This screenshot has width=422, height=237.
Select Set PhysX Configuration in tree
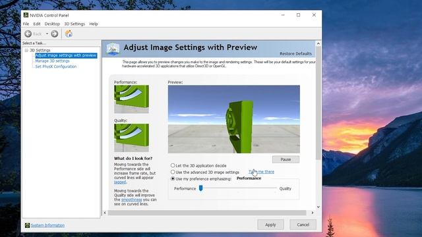56,66
